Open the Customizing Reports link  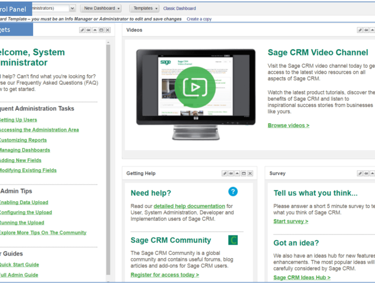[23, 140]
